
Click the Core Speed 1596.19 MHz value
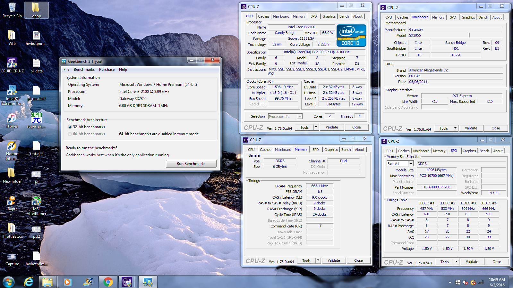[283, 87]
